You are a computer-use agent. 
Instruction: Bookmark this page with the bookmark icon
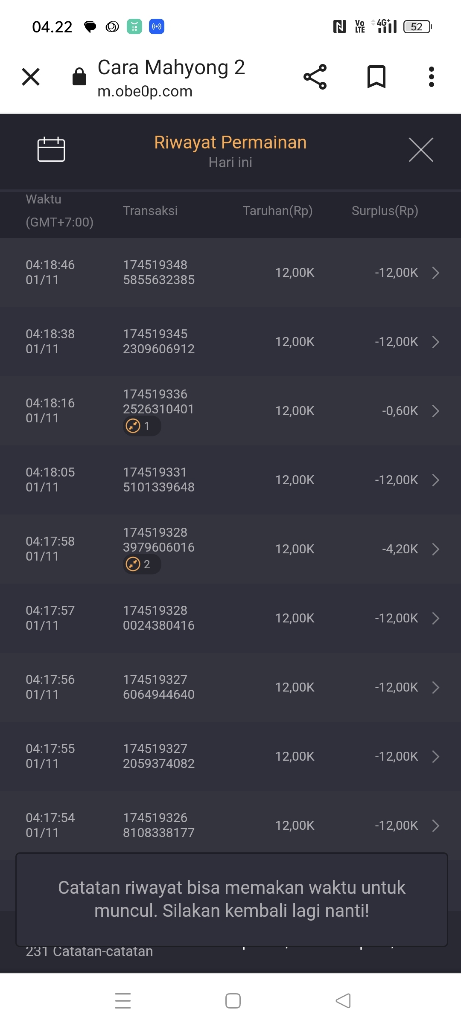(376, 77)
